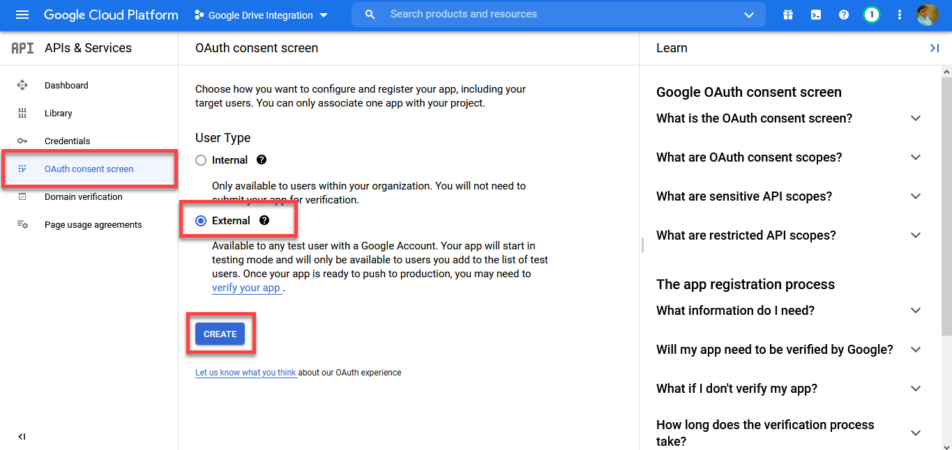Open the Library sidebar item
The width and height of the screenshot is (952, 450).
click(x=58, y=114)
